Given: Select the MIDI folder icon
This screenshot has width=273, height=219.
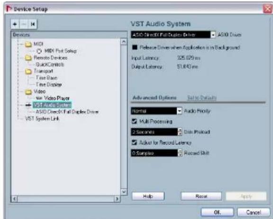Looking at the screenshot, I should [x=28, y=44].
